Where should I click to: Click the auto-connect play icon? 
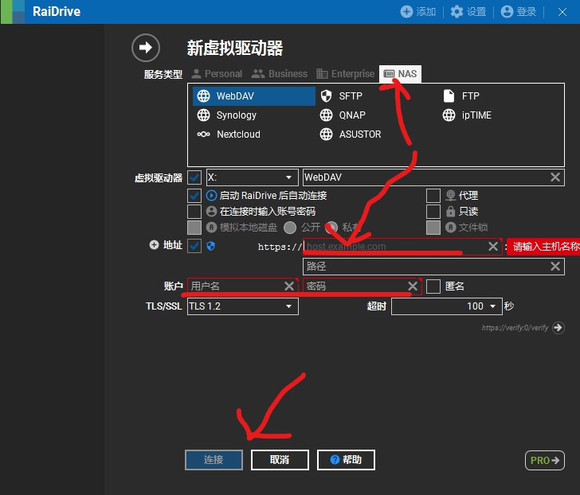[x=211, y=196]
